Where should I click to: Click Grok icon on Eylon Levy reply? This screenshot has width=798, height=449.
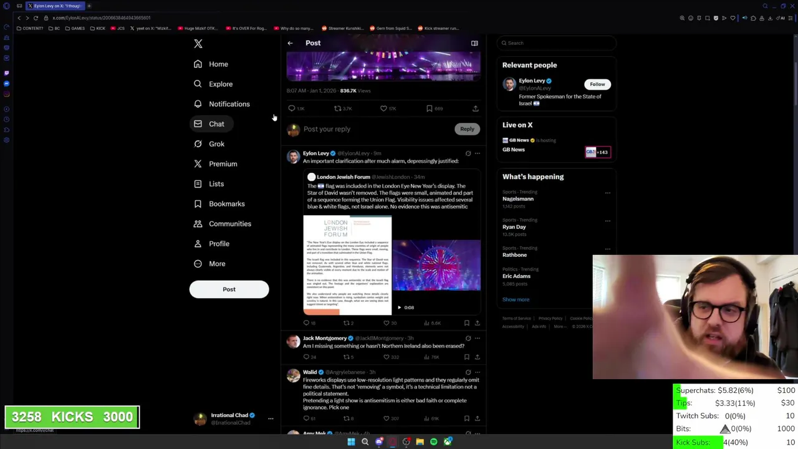click(468, 153)
